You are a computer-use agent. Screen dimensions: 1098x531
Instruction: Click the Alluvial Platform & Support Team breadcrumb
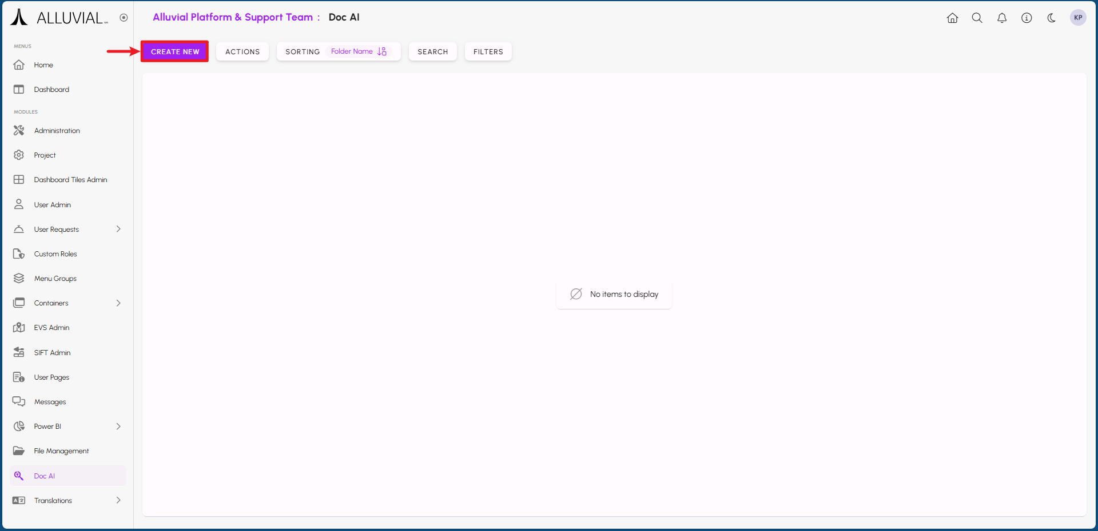pyautogui.click(x=233, y=17)
